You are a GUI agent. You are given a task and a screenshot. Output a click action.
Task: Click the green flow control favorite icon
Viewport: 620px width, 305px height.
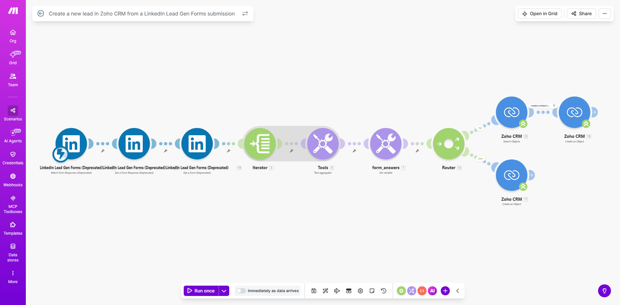coord(401,291)
